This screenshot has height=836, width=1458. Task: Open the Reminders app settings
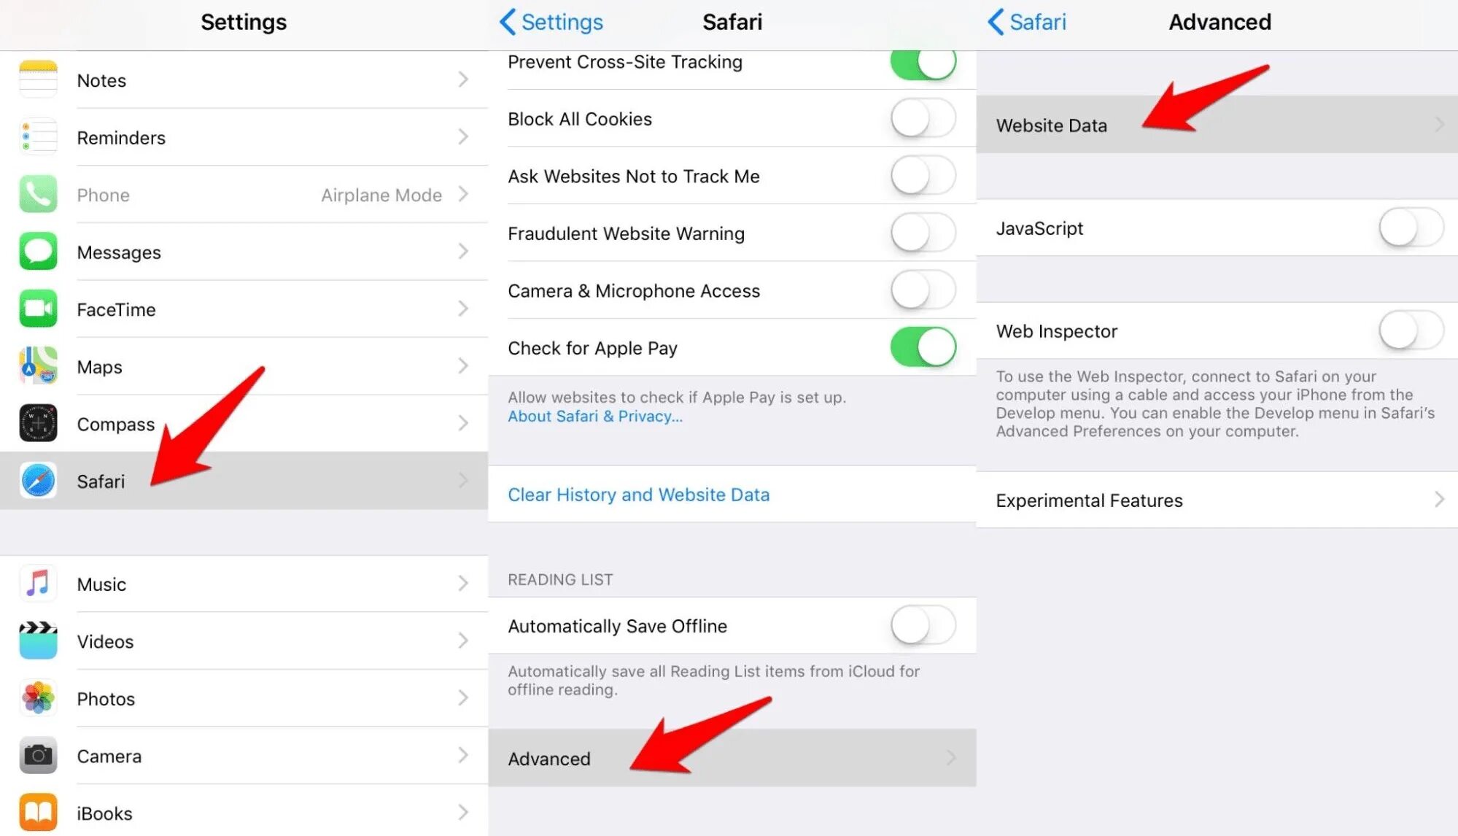click(x=244, y=137)
